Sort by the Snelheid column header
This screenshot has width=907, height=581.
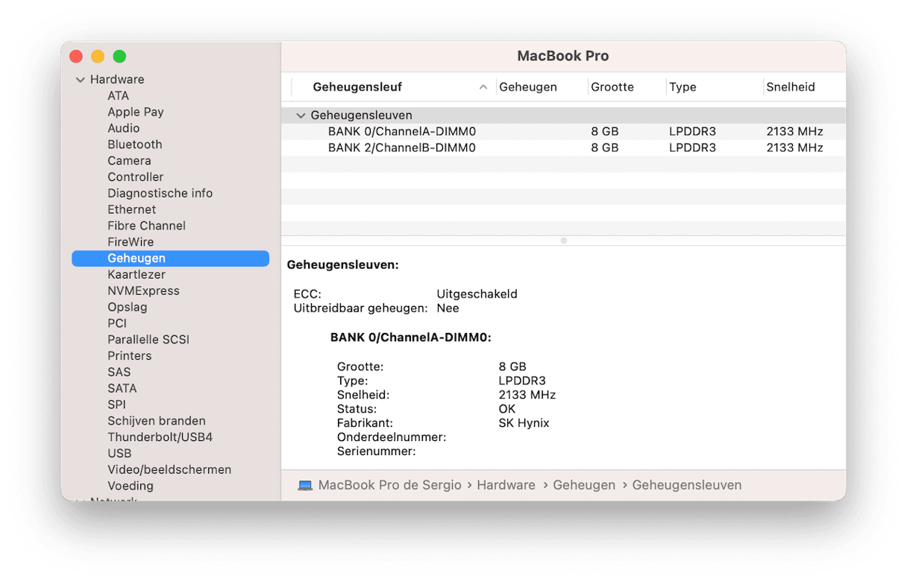click(x=790, y=87)
